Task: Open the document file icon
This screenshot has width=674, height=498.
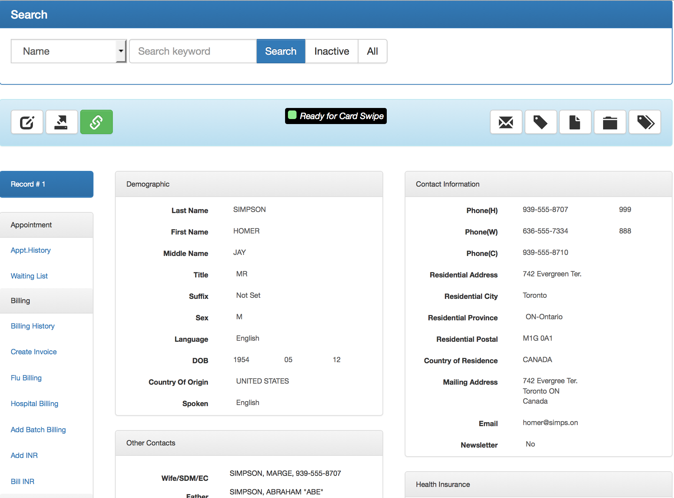Action: tap(575, 122)
